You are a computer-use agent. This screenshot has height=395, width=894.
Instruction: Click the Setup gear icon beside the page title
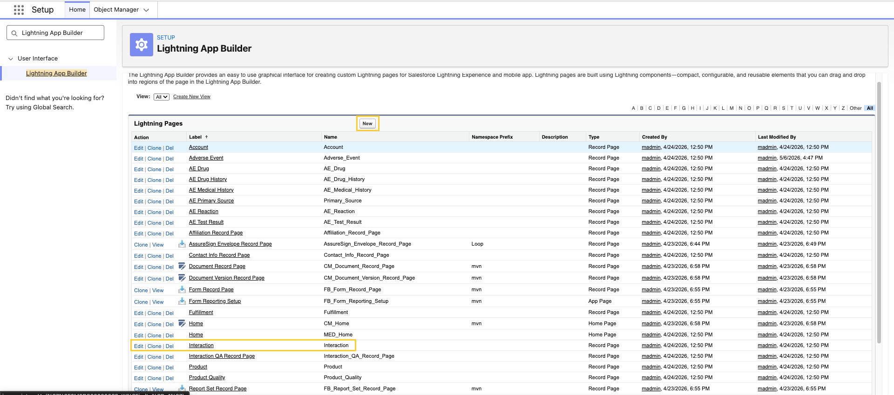tap(142, 45)
